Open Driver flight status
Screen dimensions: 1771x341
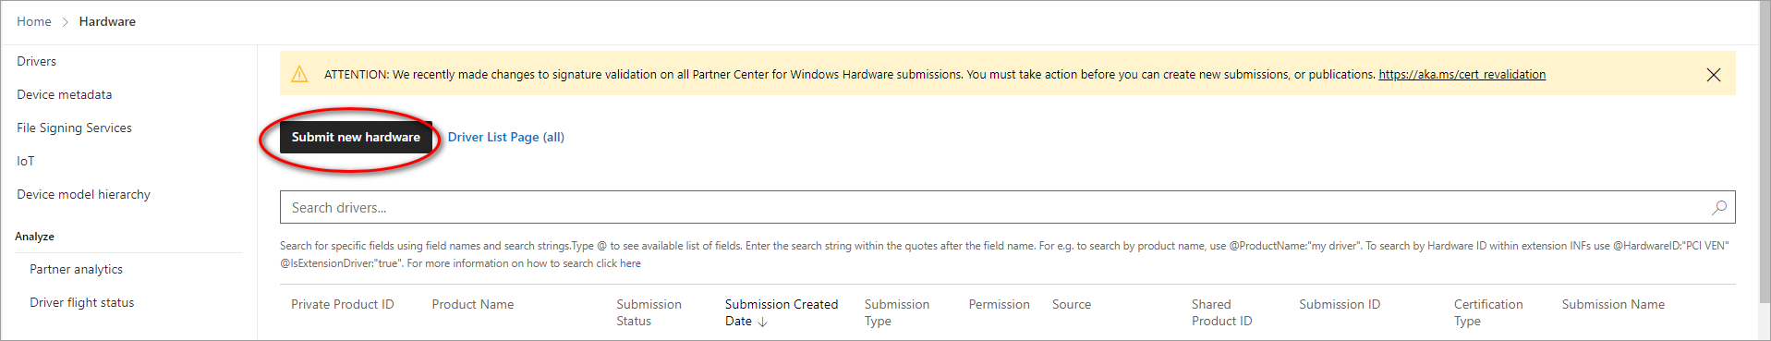coord(81,302)
